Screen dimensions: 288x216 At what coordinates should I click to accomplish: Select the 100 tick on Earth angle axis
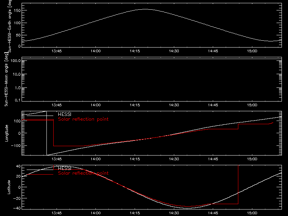click(x=17, y=23)
